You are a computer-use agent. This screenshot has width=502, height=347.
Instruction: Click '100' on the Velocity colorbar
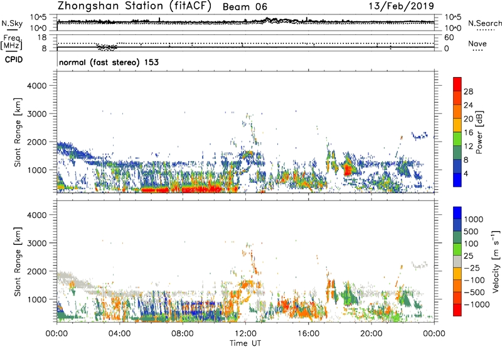click(471, 244)
